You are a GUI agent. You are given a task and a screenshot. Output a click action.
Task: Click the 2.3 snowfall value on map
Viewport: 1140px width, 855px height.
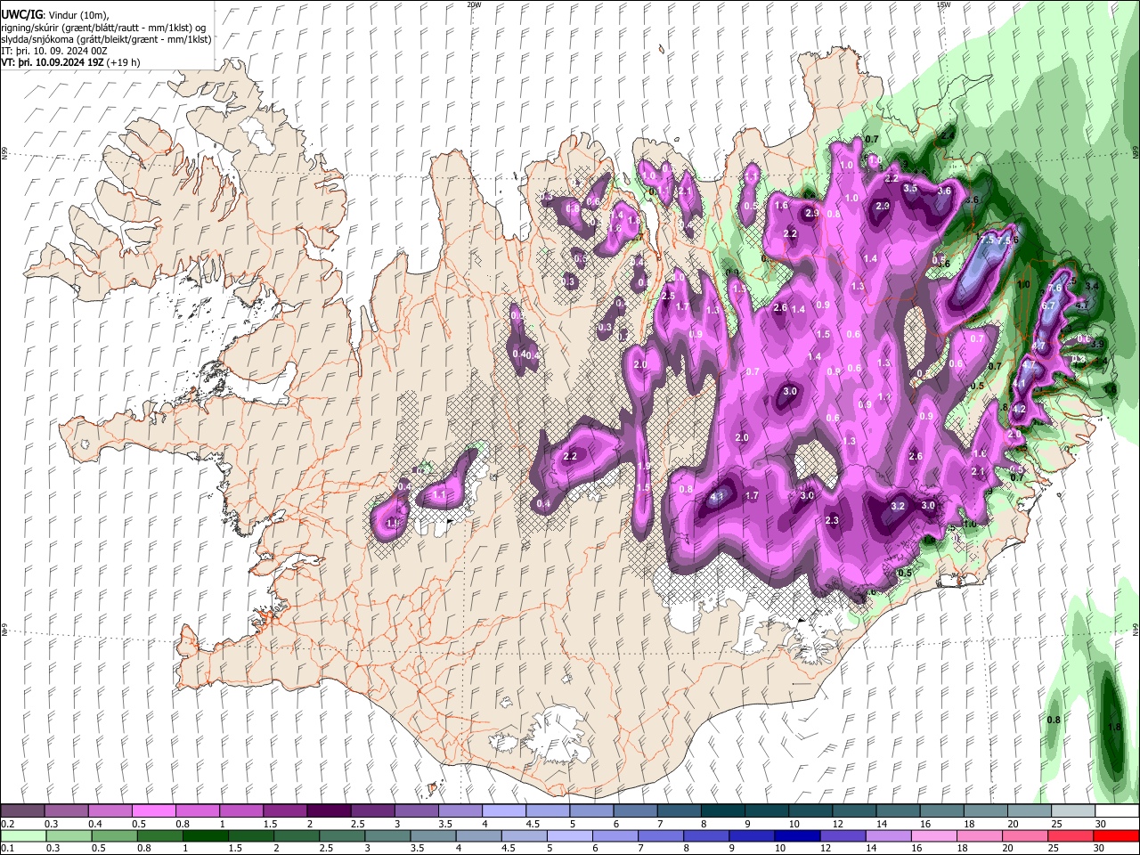click(832, 520)
